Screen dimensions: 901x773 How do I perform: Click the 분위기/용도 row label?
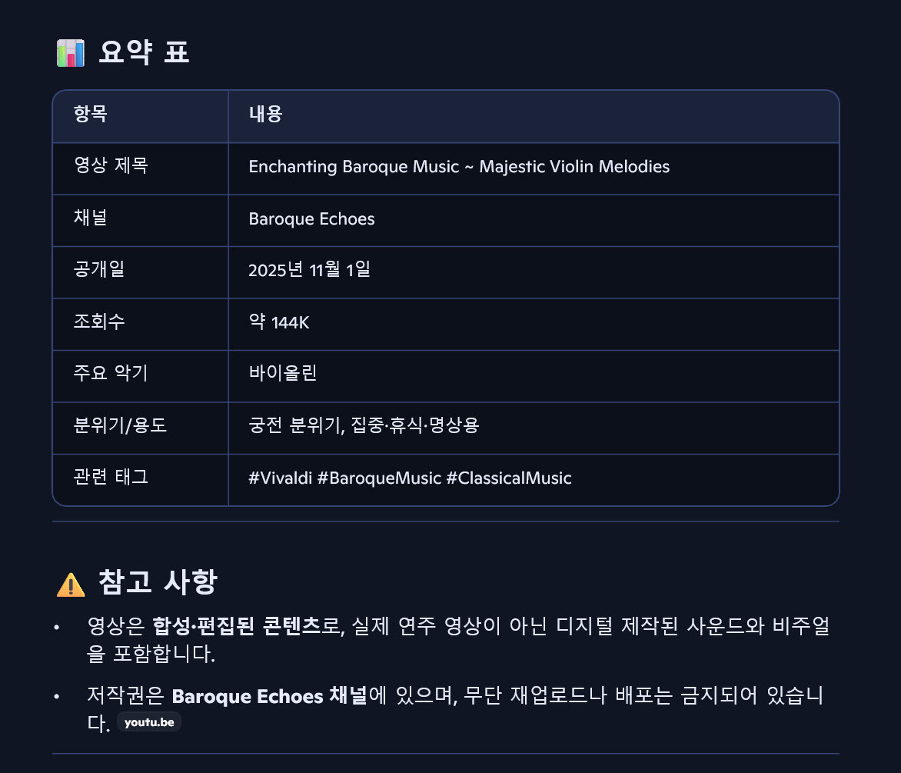[x=120, y=426]
